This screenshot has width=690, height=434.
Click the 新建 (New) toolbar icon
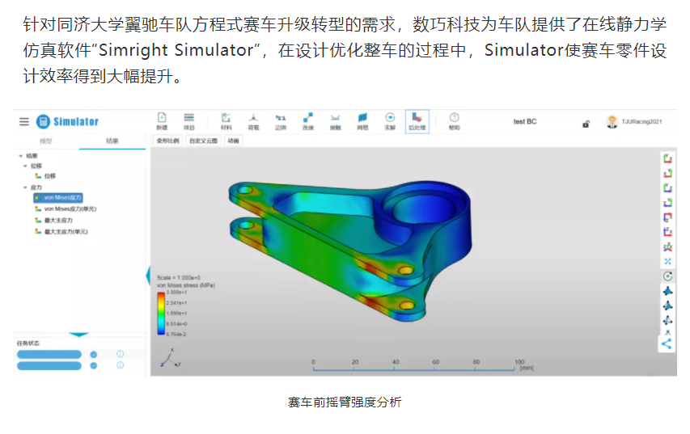pyautogui.click(x=162, y=121)
